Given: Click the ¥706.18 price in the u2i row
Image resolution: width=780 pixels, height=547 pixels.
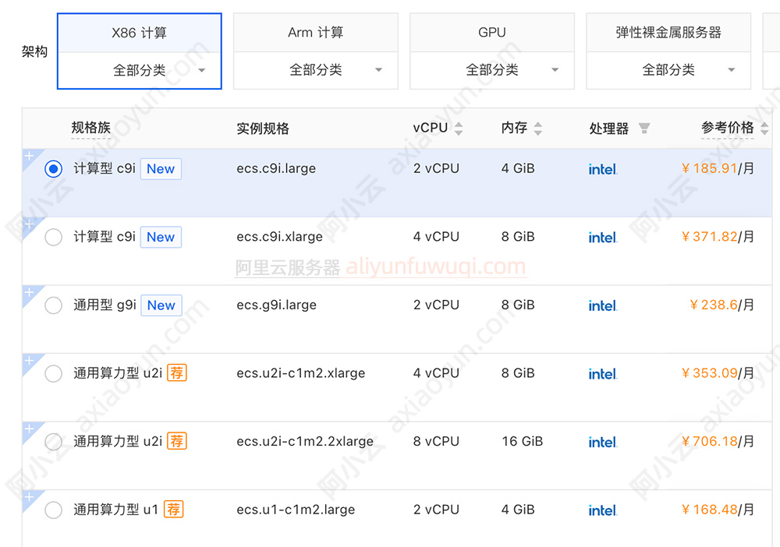Looking at the screenshot, I should [x=709, y=442].
